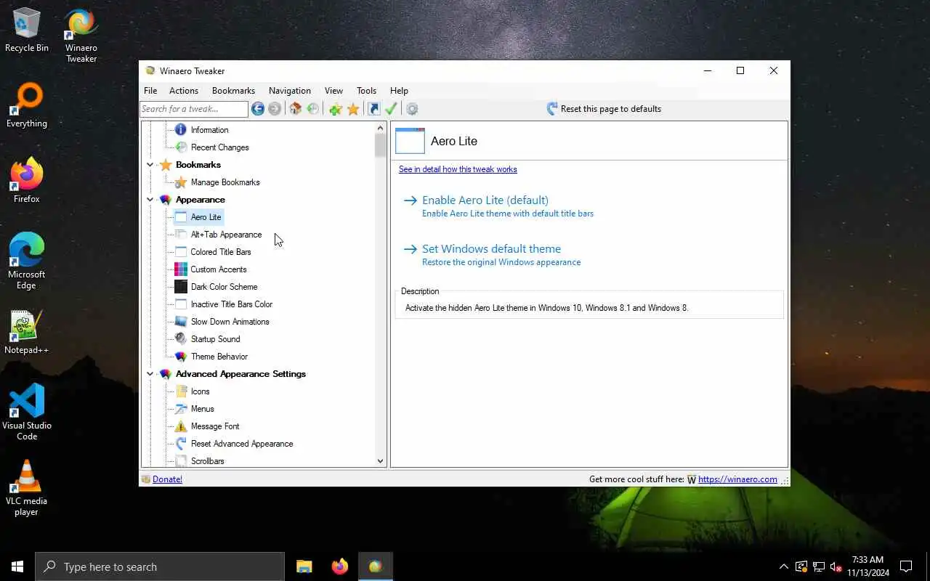Select Recent Changes in the tree
This screenshot has height=581, width=930.
tap(219, 147)
